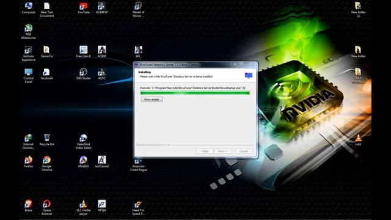Select the Opera Browser icon
Viewport: 391px width, 220px height.
pos(46,208)
